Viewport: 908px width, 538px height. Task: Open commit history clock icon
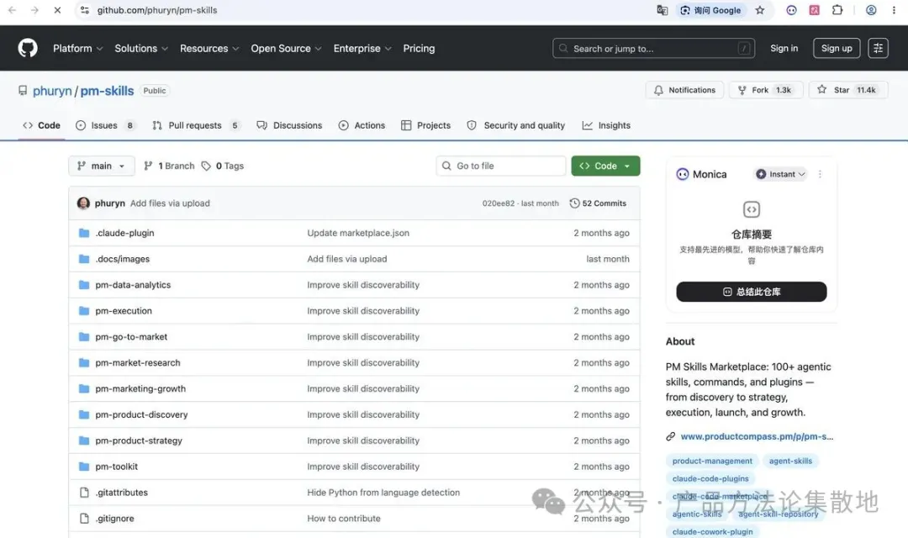[x=574, y=203]
